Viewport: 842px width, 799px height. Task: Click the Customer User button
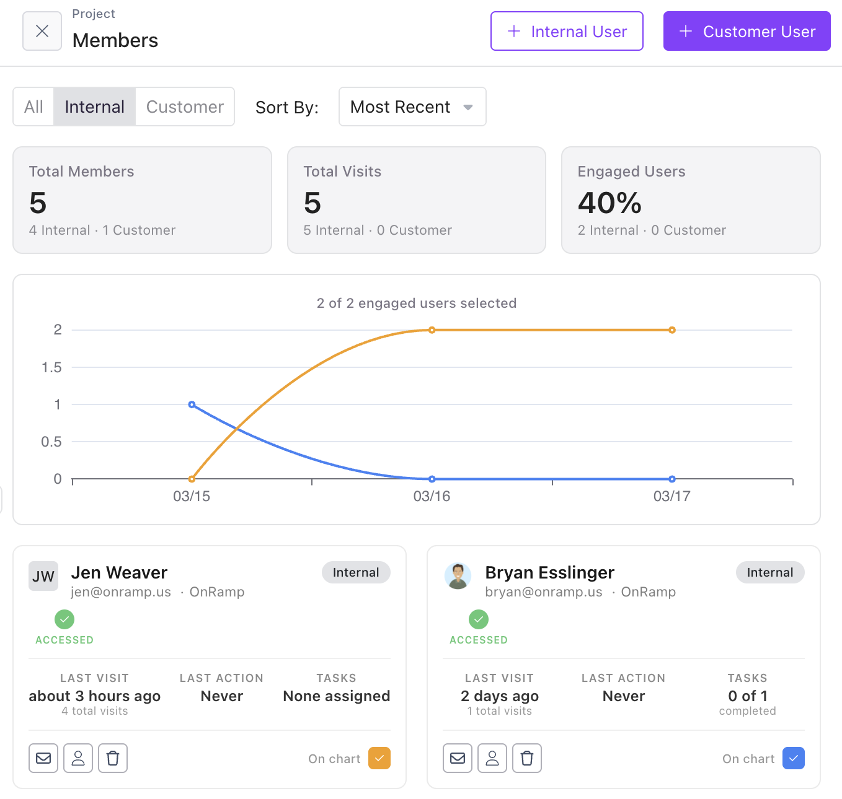click(x=747, y=31)
